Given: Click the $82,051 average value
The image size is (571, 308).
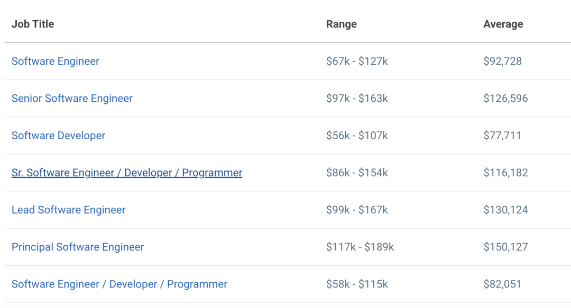Looking at the screenshot, I should [502, 284].
